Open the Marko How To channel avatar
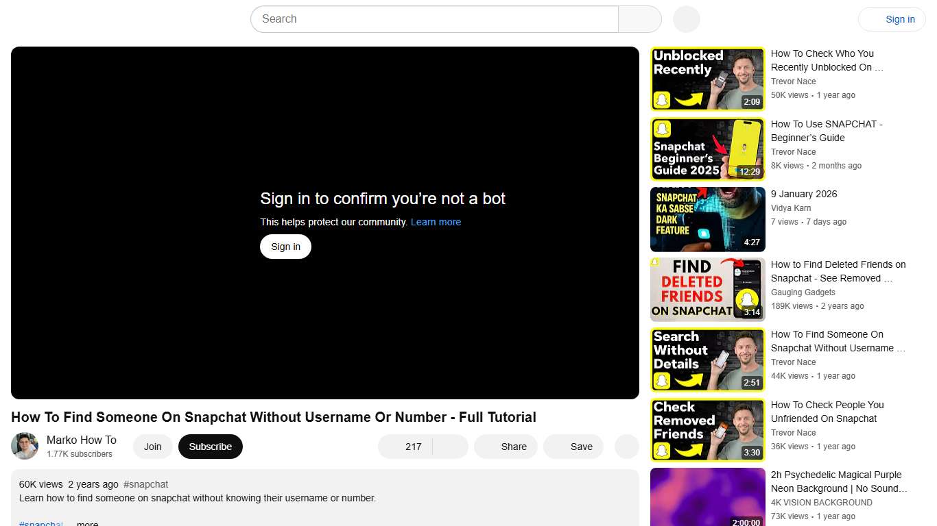This screenshot has height=526, width=937. tap(24, 446)
